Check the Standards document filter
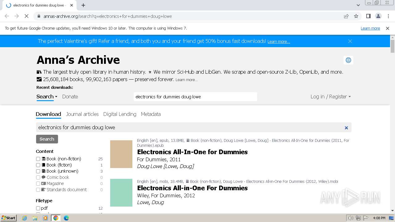 pyautogui.click(x=38, y=190)
